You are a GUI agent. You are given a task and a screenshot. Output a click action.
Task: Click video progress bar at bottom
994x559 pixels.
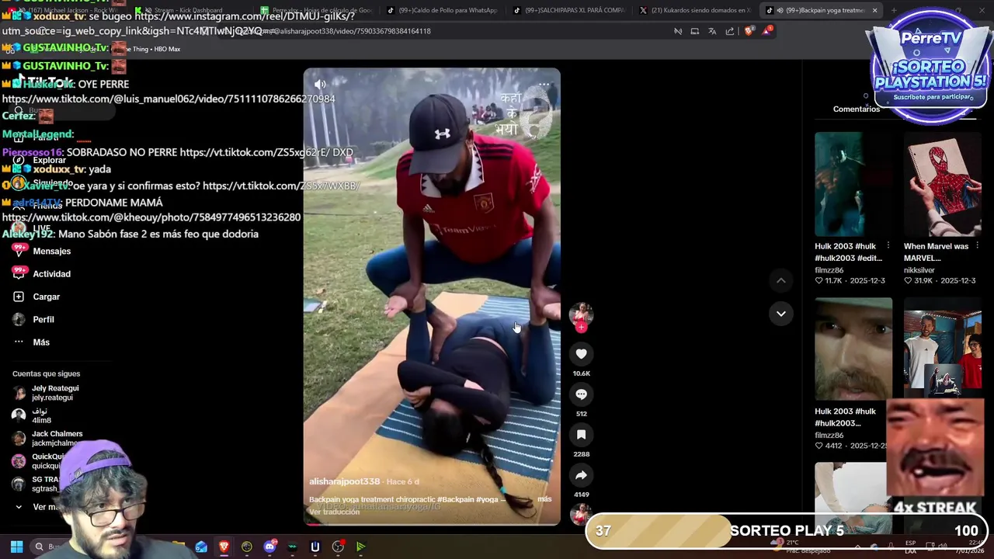click(432, 524)
